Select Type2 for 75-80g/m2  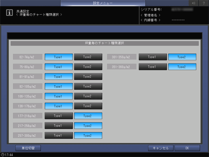88,67
